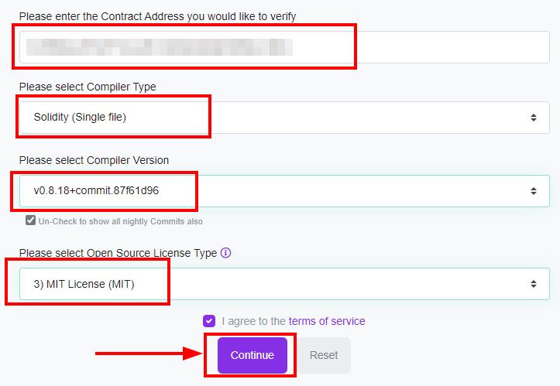This screenshot has width=560, height=386.
Task: Focus the Contract Address input field
Action: [x=284, y=47]
